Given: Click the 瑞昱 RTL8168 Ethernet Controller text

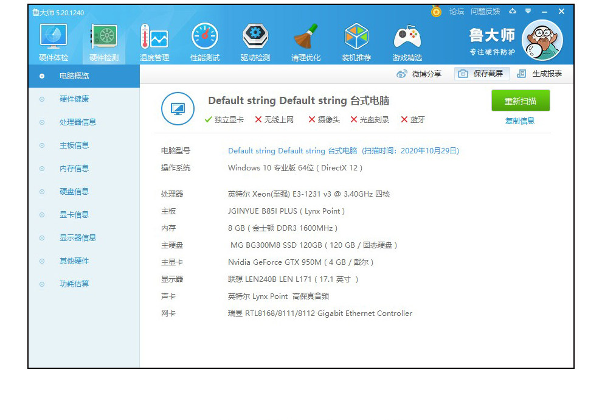Looking at the screenshot, I should (320, 313).
